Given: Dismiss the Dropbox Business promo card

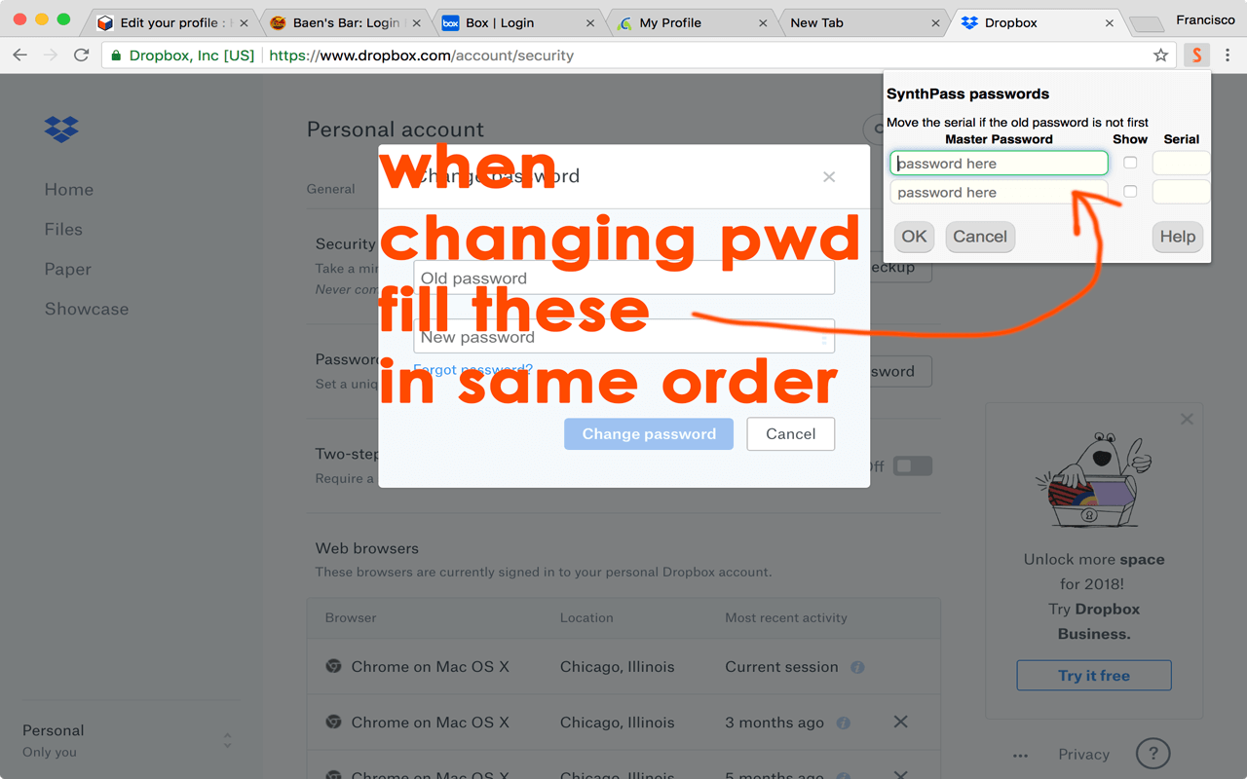Looking at the screenshot, I should [x=1187, y=419].
